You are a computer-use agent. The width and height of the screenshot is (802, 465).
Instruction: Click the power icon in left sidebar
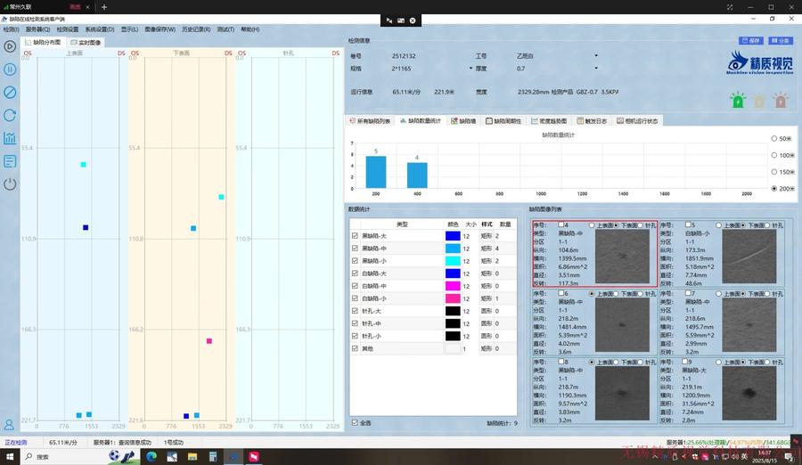click(10, 184)
